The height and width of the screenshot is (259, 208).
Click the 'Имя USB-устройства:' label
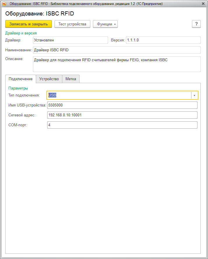tap(27, 105)
